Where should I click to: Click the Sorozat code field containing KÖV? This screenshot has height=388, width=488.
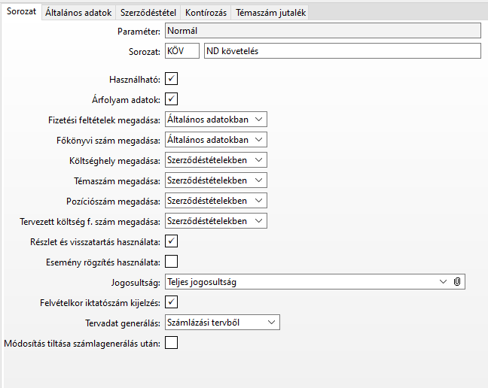(x=181, y=51)
